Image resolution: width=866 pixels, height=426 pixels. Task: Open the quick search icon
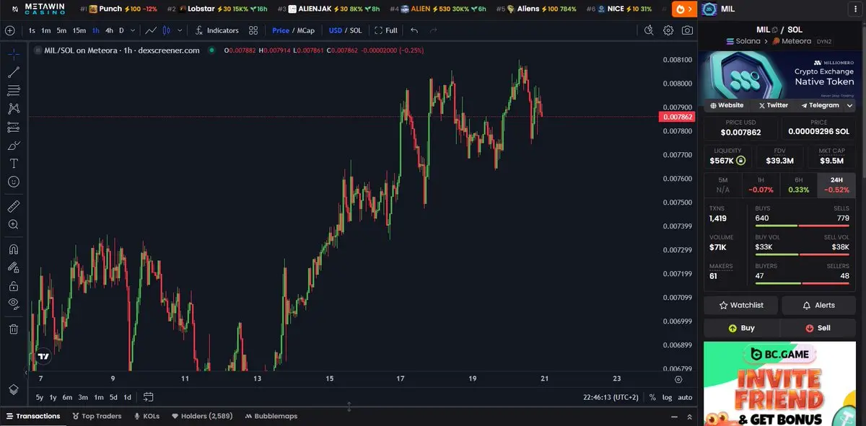pyautogui.click(x=649, y=30)
